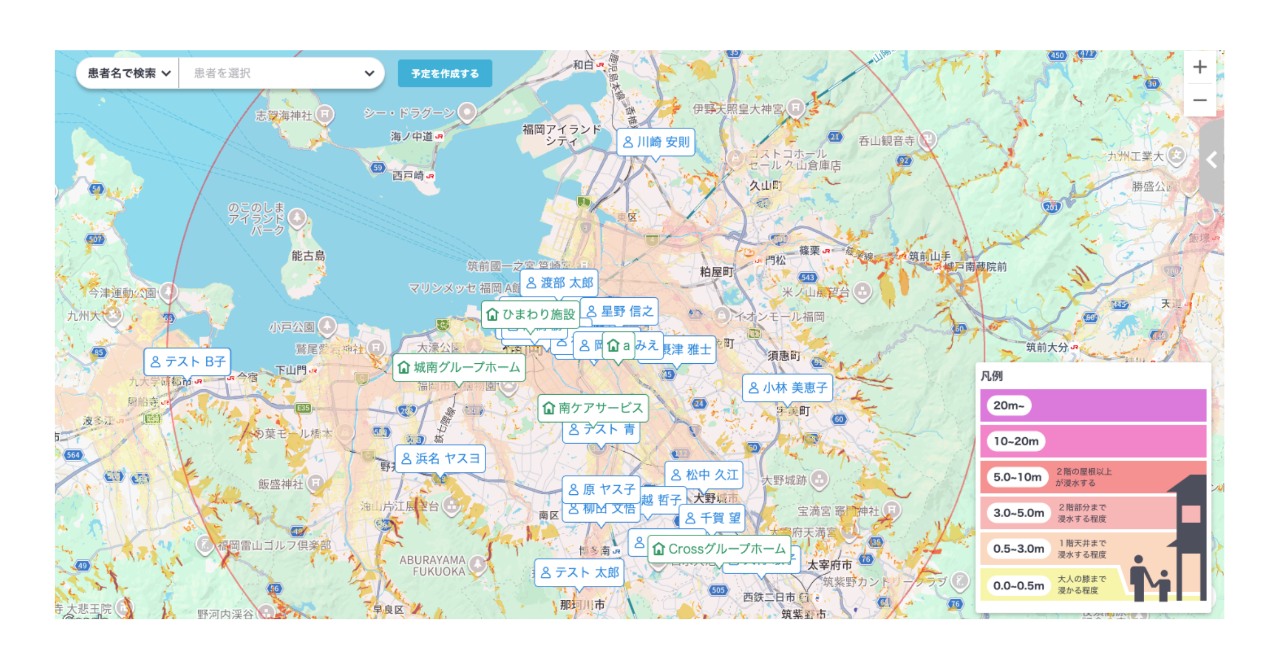
Task: Expand the collapsed side panel arrow
Action: [1212, 160]
